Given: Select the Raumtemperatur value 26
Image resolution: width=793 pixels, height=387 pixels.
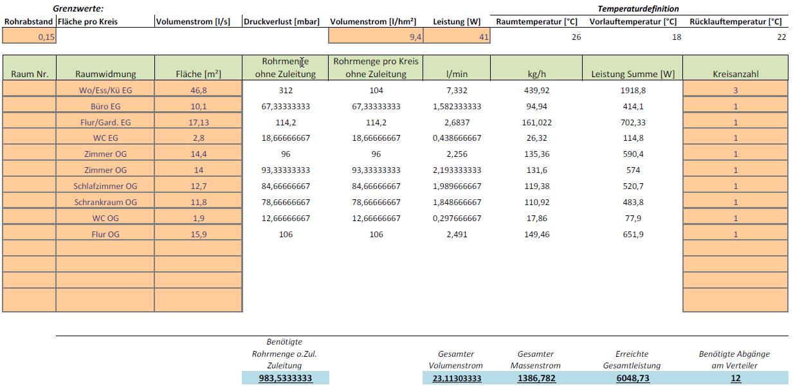Looking at the screenshot, I should (x=536, y=37).
